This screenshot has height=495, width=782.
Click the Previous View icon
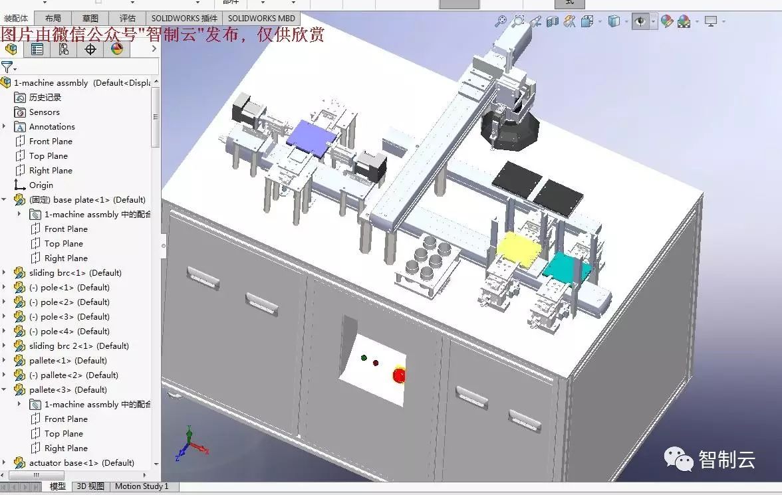click(535, 21)
